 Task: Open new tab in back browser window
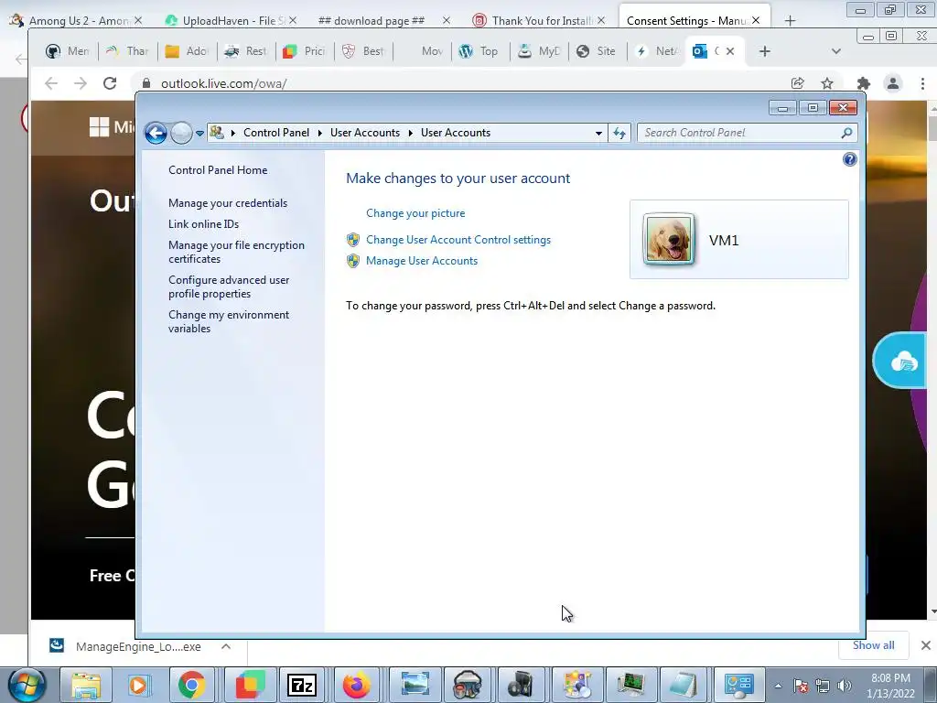pos(790,21)
